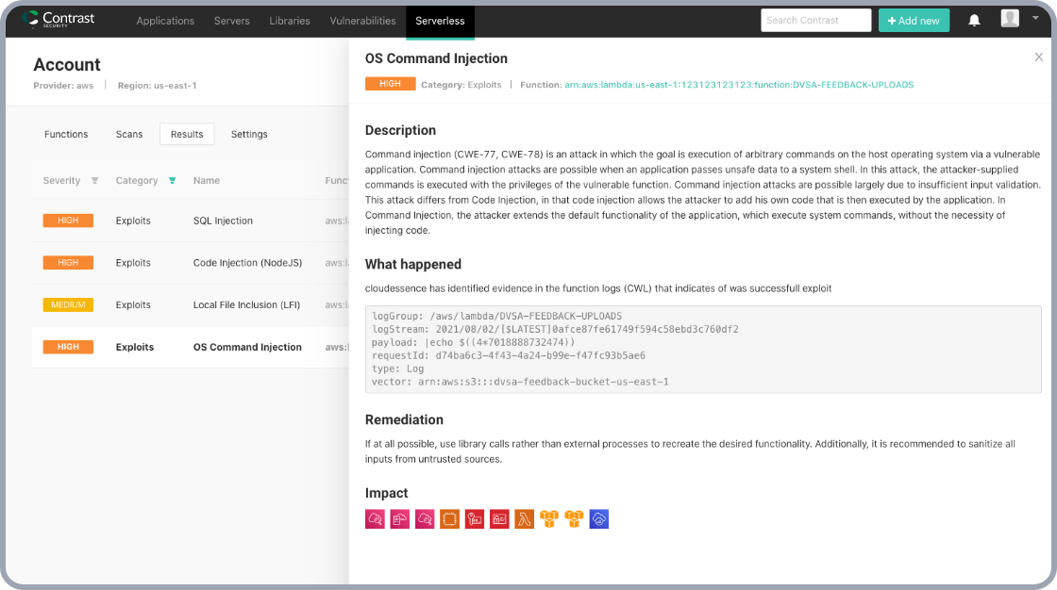This screenshot has width=1057, height=590.
Task: Click the blue cloud impact icon
Action: [599, 518]
